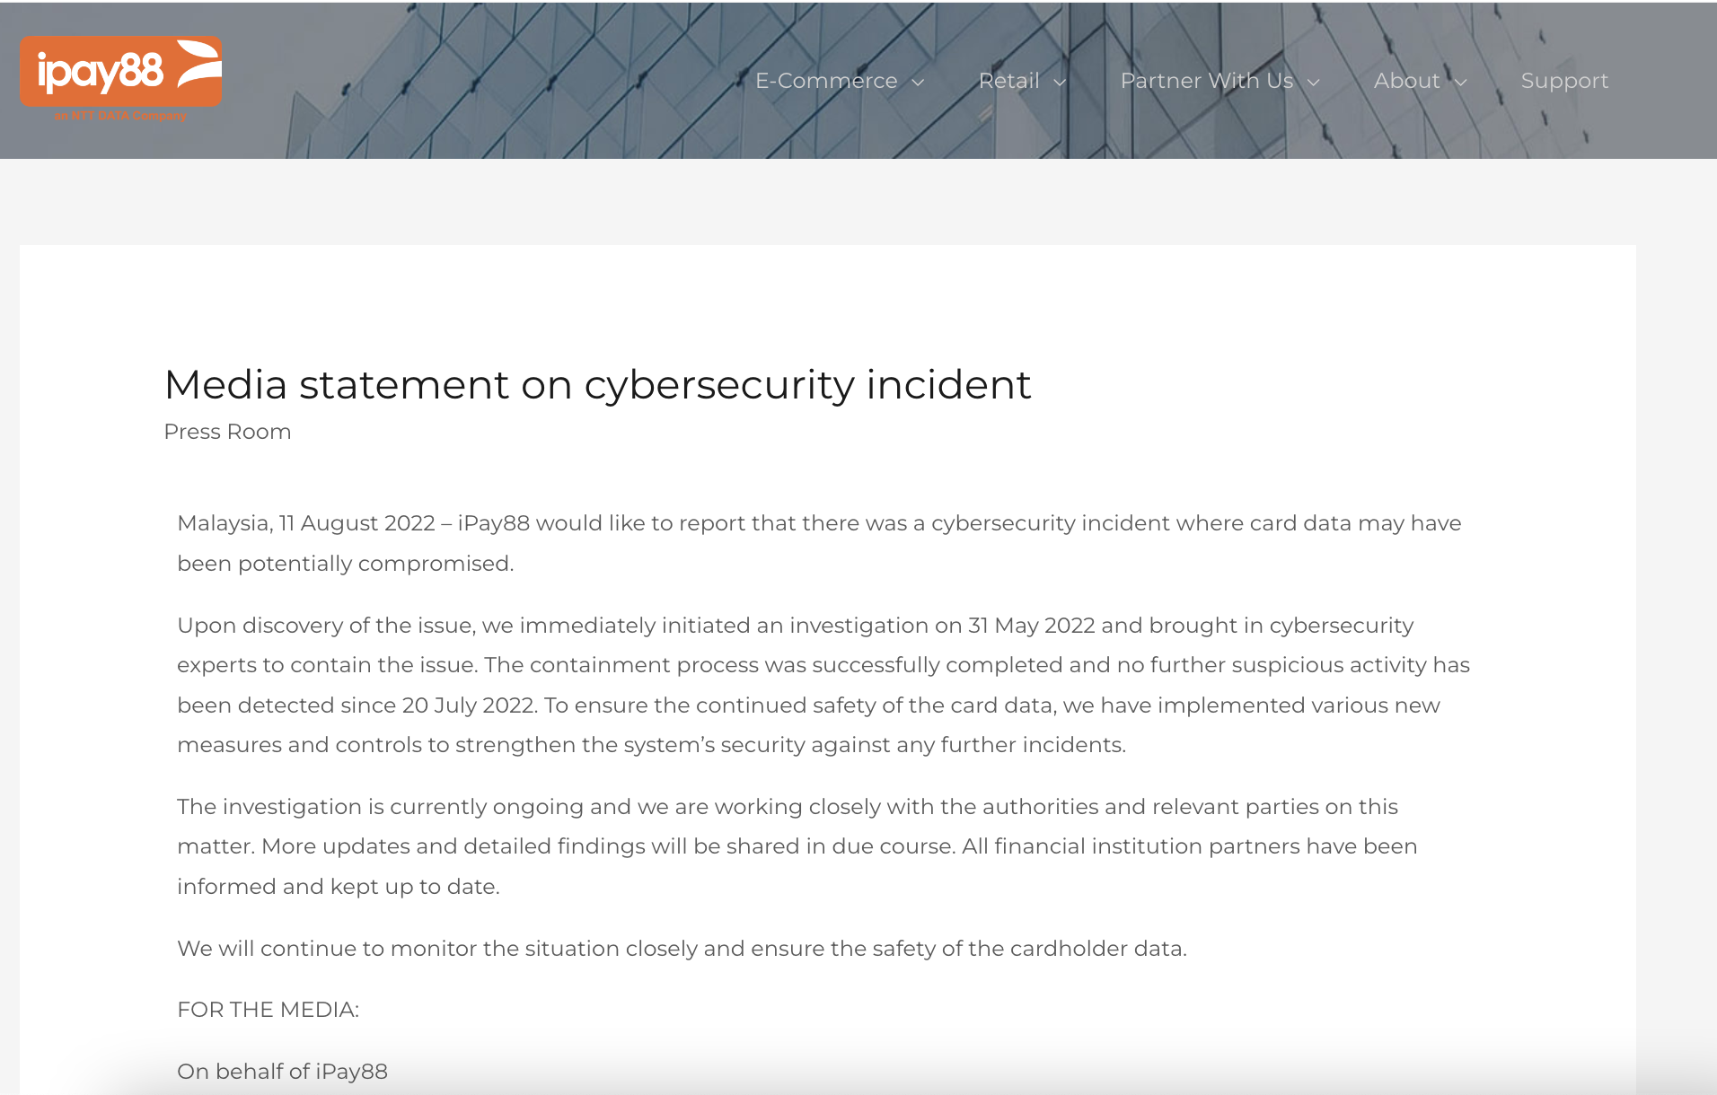Click the paragraph starting 'Upon discovery of the issue'
The height and width of the screenshot is (1095, 1717).
pyautogui.click(x=823, y=685)
